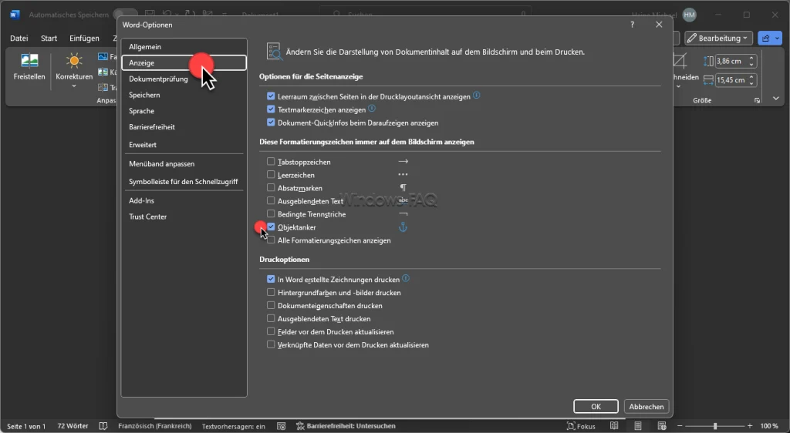Click the Word app icon in title bar
The height and width of the screenshot is (433, 790).
[14, 15]
